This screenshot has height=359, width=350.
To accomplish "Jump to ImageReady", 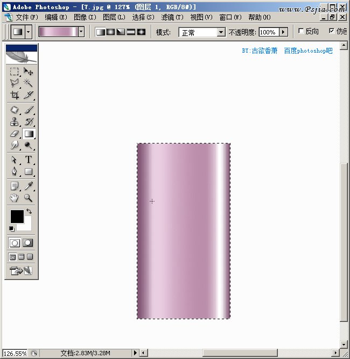I will coord(20,270).
